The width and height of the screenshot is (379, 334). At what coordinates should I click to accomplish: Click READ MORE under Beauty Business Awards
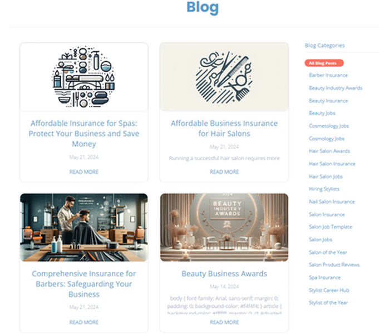(224, 322)
